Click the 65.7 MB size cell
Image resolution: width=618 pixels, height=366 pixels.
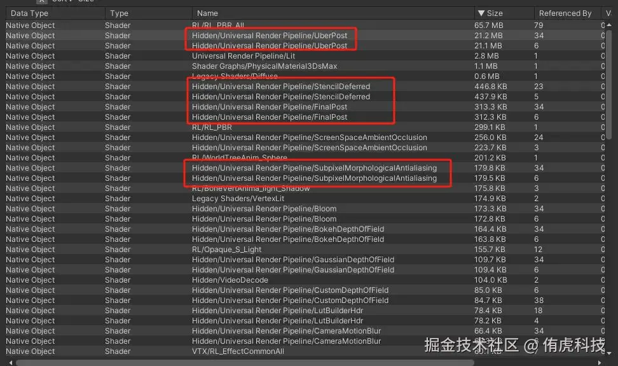pyautogui.click(x=489, y=25)
